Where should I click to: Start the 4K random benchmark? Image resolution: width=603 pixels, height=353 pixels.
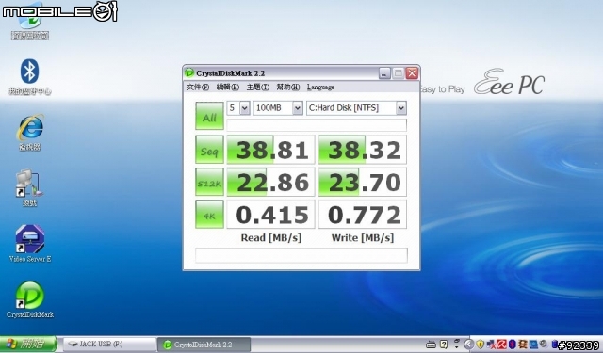coord(209,214)
